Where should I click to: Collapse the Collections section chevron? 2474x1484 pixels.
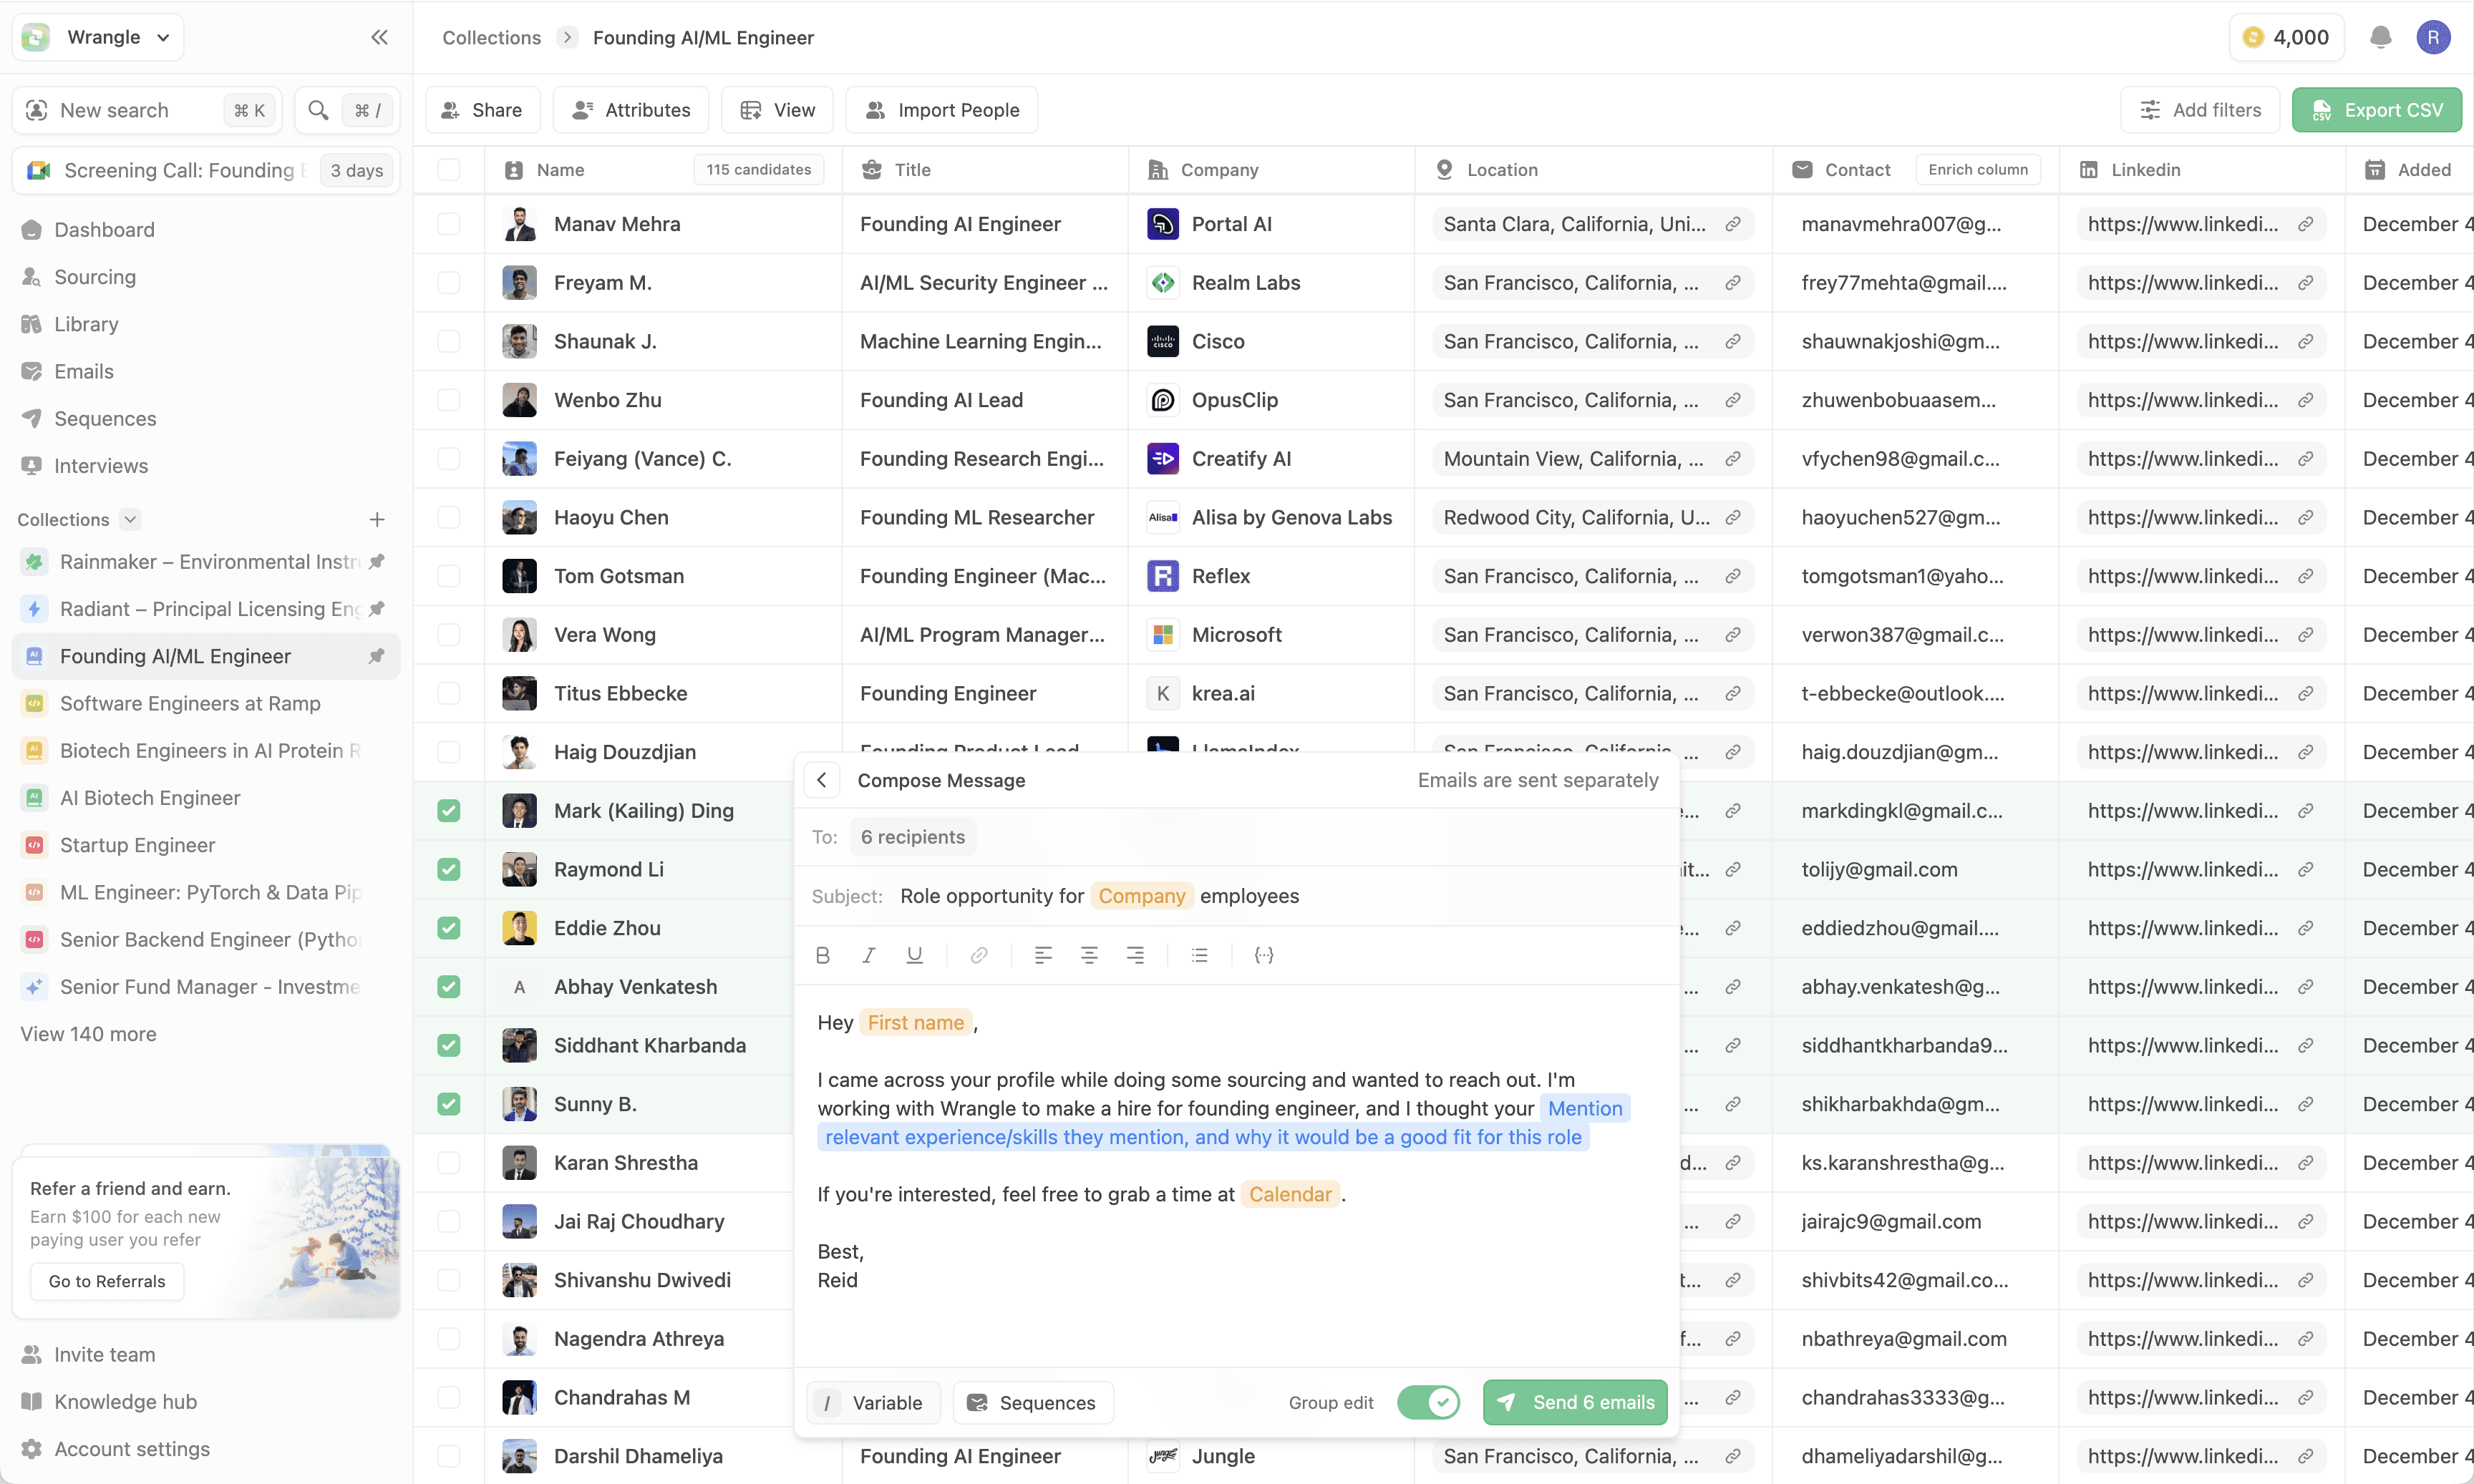point(130,519)
